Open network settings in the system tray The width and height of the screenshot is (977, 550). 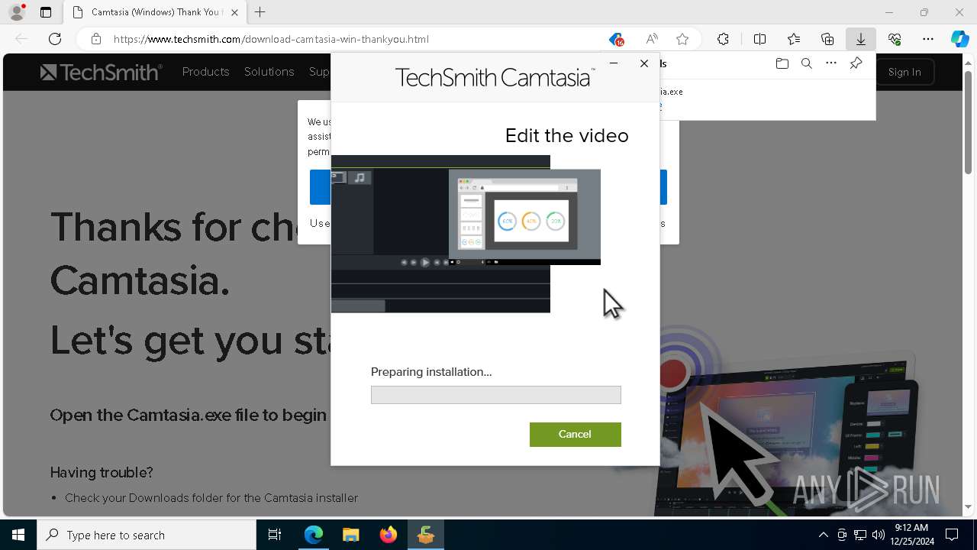tap(859, 535)
